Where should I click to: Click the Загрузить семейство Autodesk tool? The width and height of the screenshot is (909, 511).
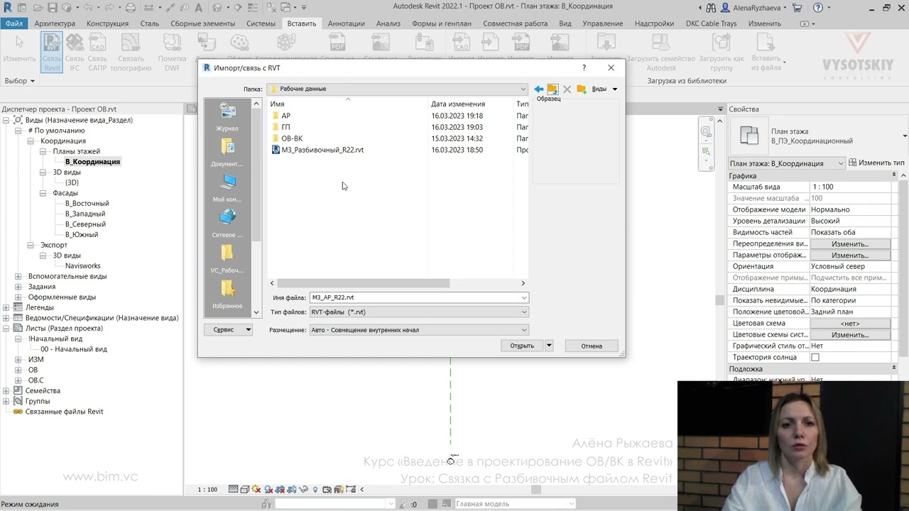pos(661,53)
